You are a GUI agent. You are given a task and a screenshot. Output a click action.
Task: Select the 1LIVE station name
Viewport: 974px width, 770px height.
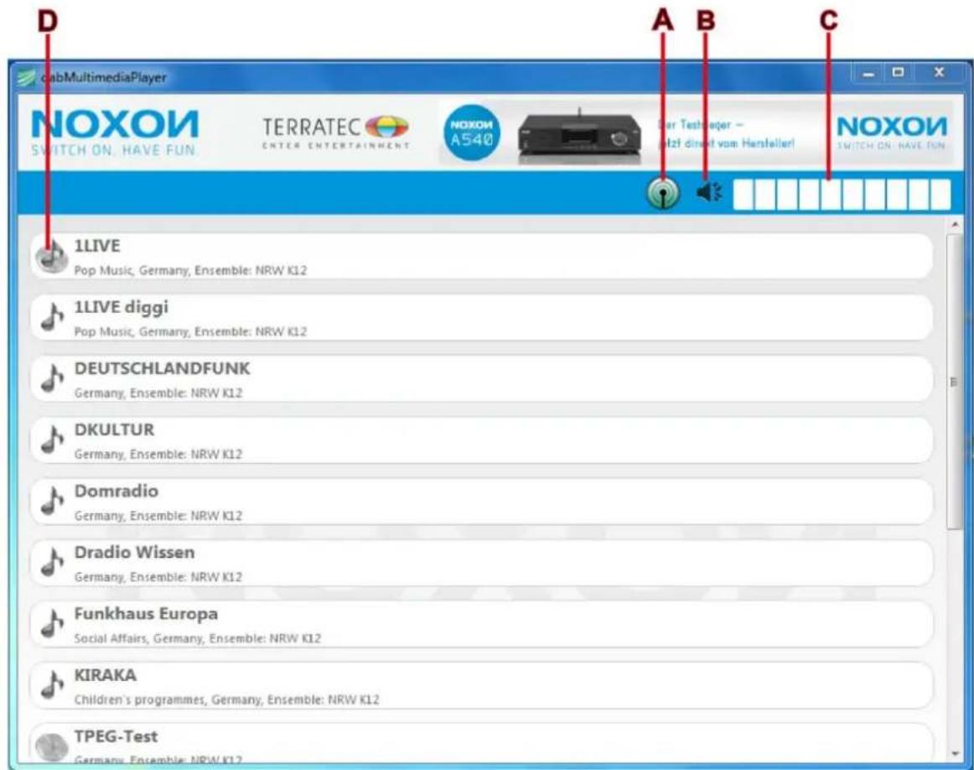[x=97, y=246]
